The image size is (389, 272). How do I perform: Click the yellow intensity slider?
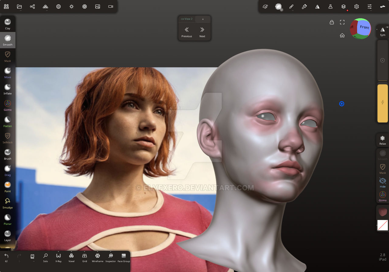[383, 103]
